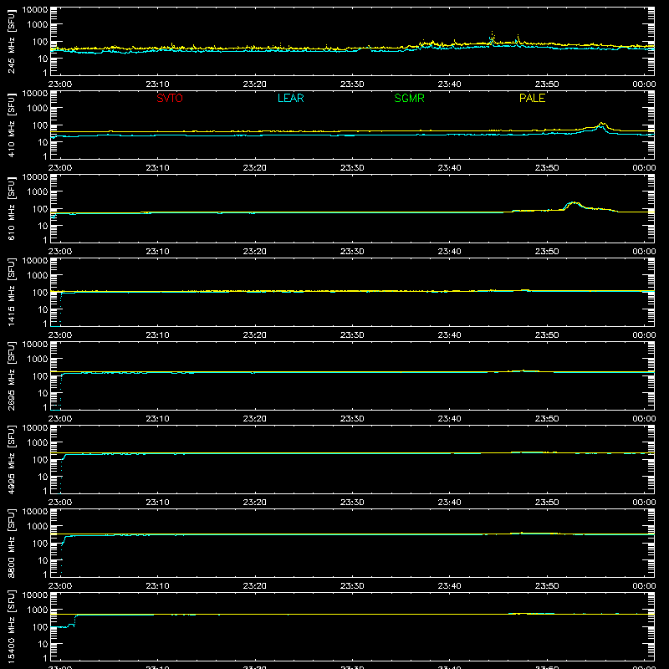This screenshot has width=669, height=669.
Task: Click the 1000 y-axis value on the 410 MHz plot
Action: coord(38,109)
